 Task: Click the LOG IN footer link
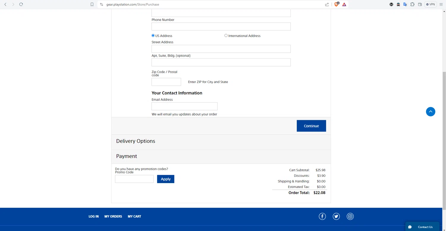click(94, 216)
